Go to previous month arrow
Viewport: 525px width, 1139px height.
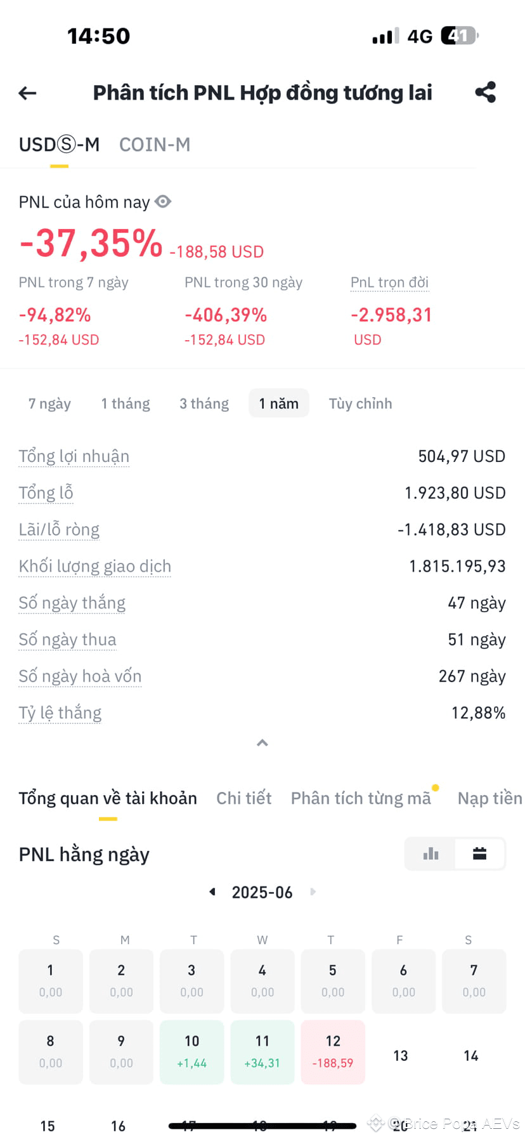pyautogui.click(x=212, y=892)
